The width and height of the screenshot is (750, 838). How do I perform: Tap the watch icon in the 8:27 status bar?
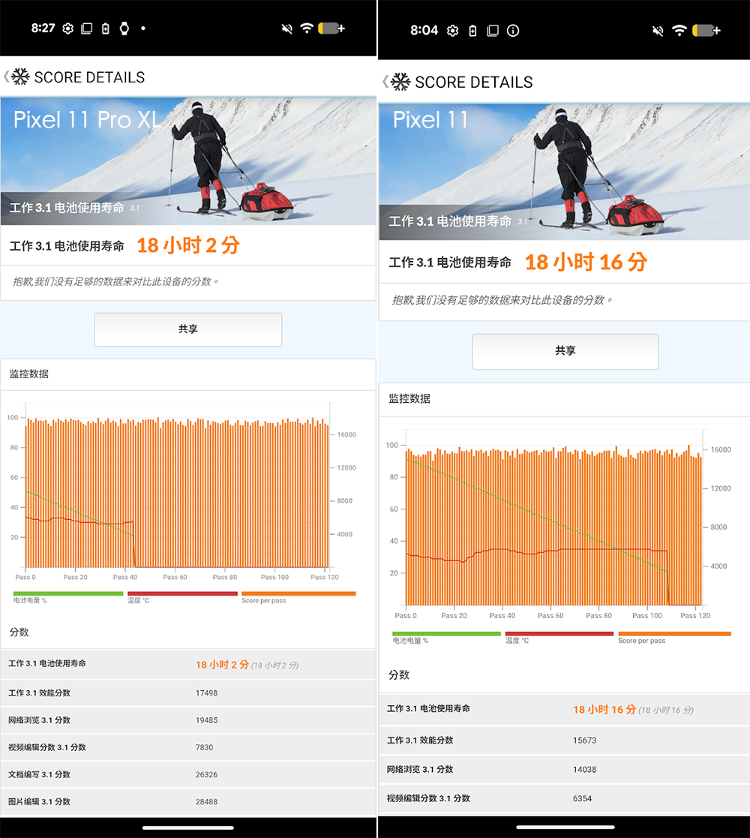click(124, 29)
